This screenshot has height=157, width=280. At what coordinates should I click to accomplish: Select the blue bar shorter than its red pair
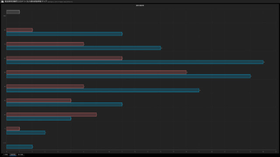click(39, 118)
